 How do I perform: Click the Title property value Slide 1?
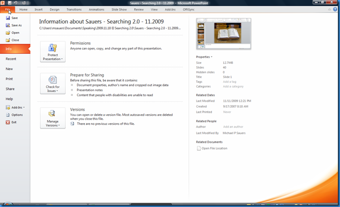pyautogui.click(x=227, y=77)
